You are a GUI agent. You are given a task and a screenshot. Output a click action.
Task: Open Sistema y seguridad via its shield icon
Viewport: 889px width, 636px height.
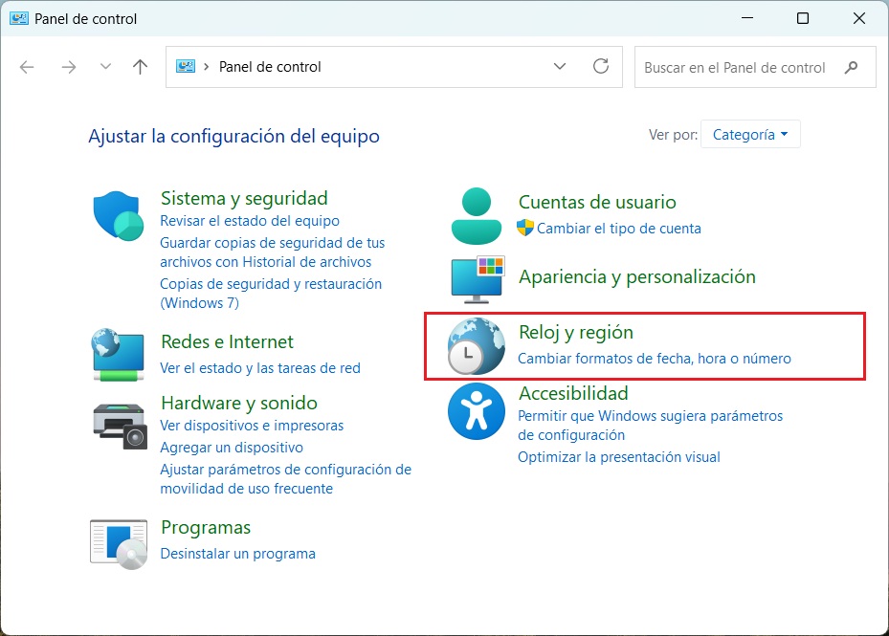coord(118,215)
